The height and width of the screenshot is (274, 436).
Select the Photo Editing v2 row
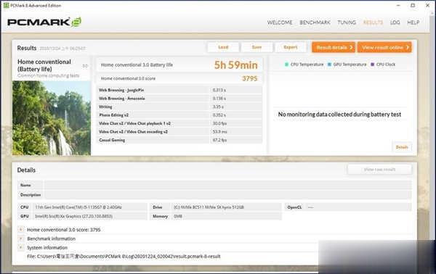click(x=179, y=115)
